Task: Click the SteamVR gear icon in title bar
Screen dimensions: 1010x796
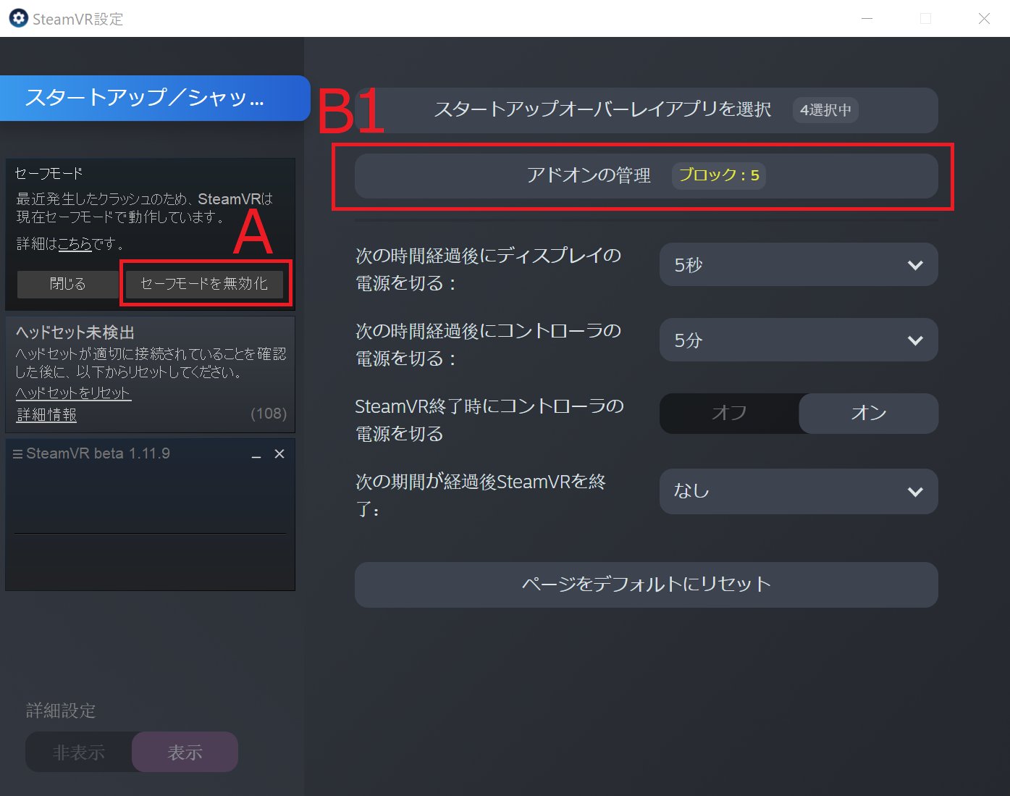Action: pyautogui.click(x=18, y=18)
